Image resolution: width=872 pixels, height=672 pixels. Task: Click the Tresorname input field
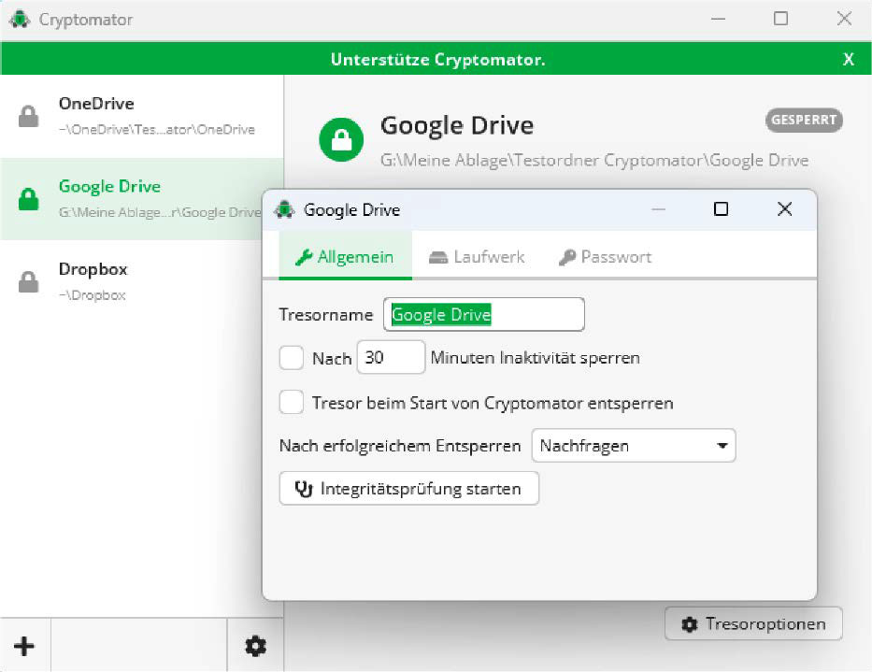[x=484, y=314]
